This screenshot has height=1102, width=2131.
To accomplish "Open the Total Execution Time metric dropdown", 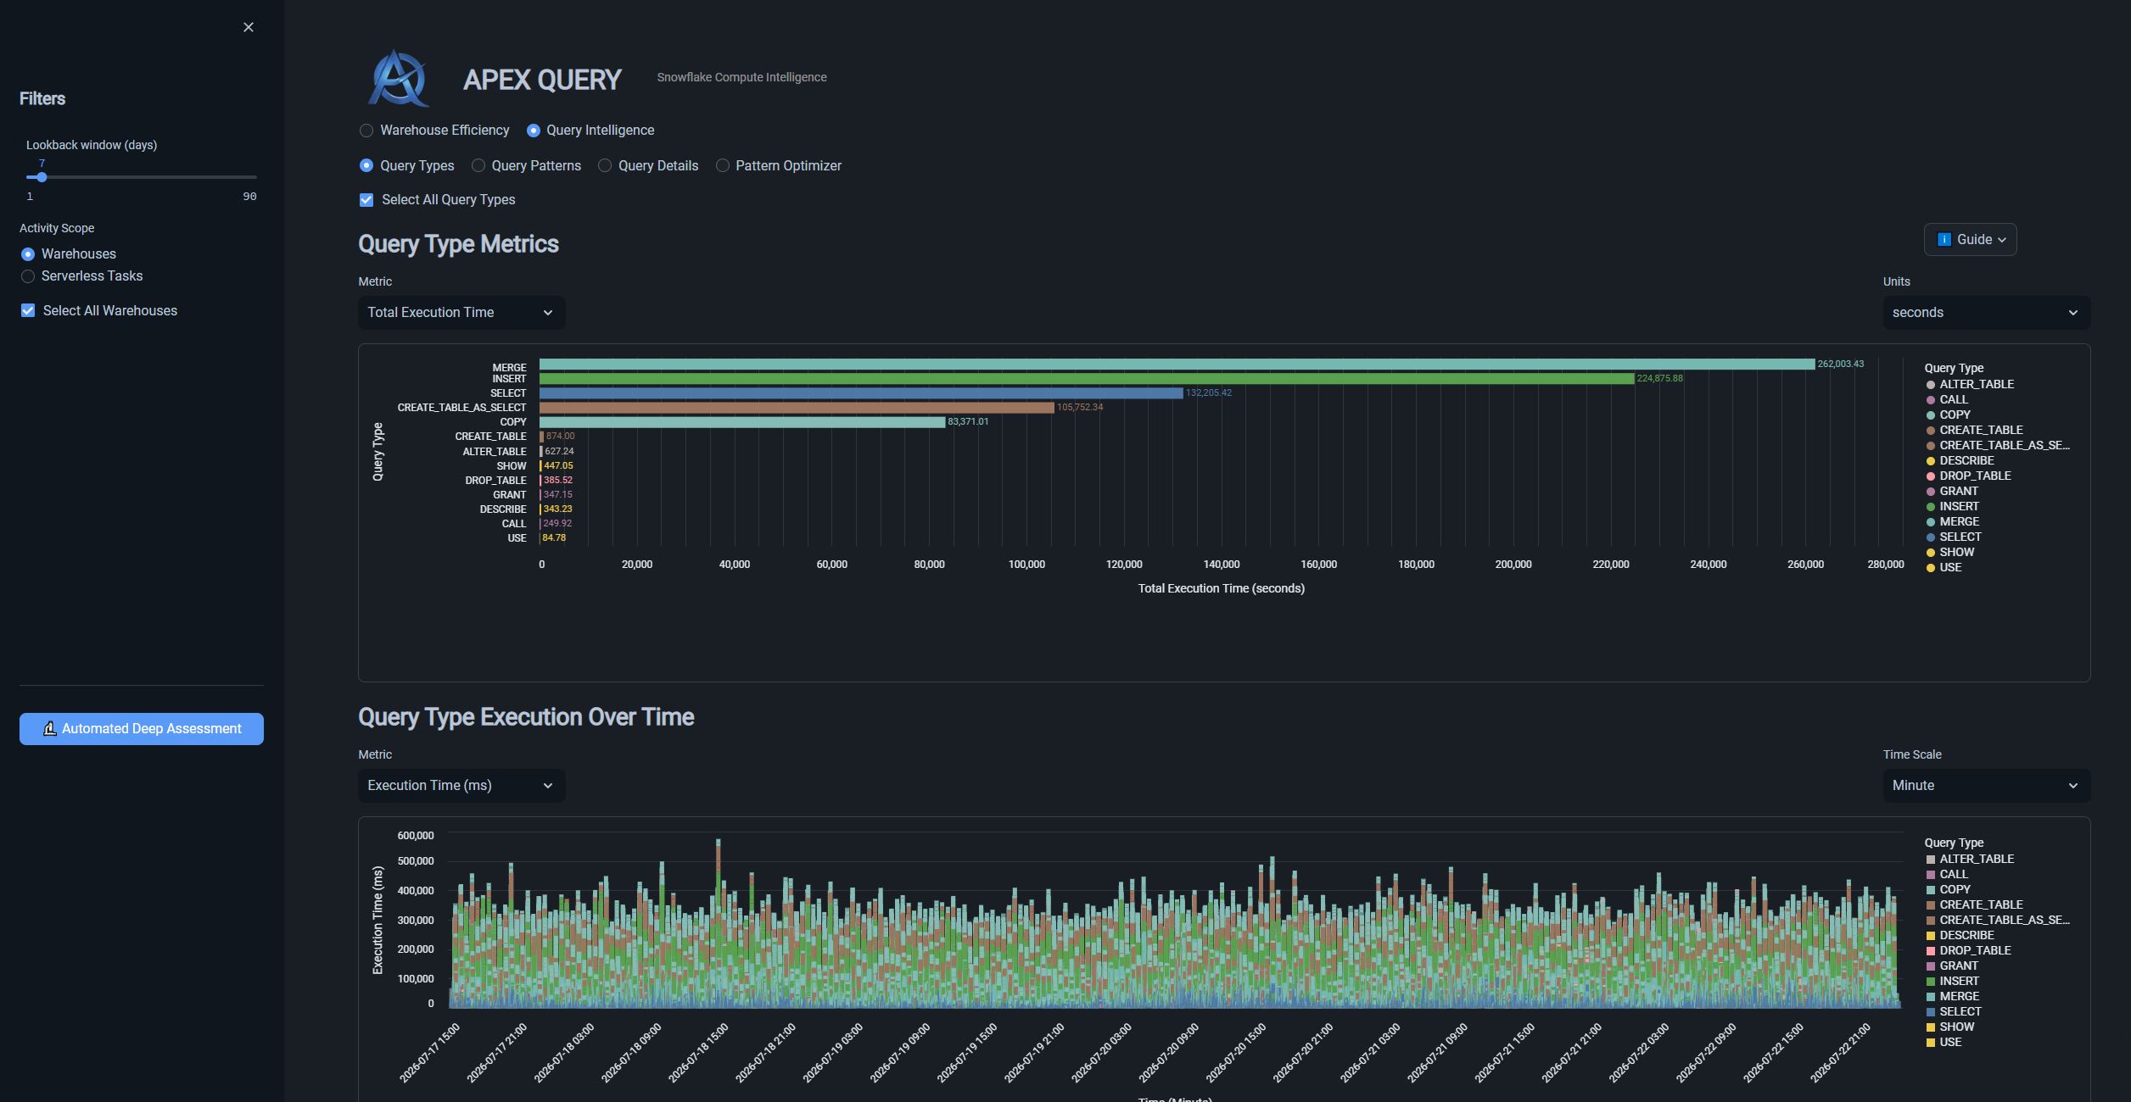I will (461, 313).
